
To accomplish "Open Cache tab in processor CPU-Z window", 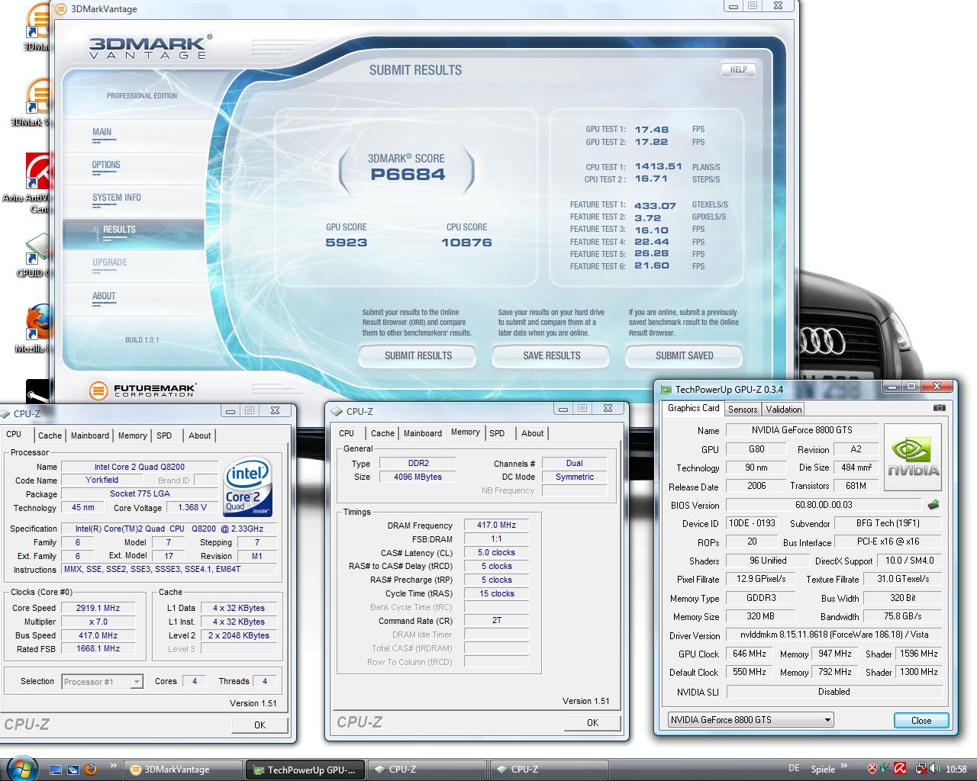I will click(50, 435).
